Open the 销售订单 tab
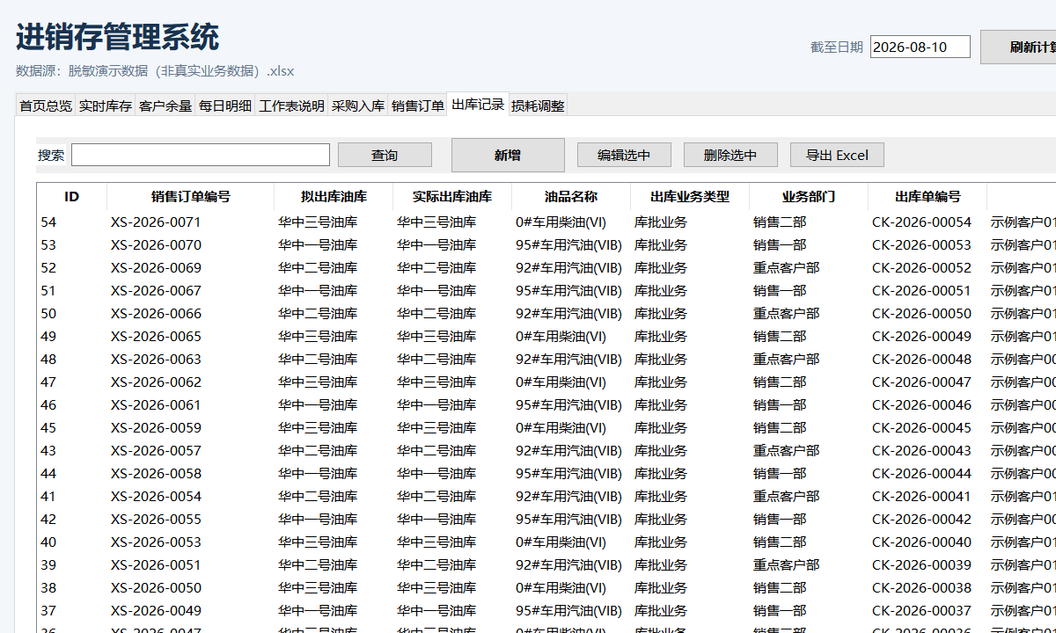The width and height of the screenshot is (1056, 633). tap(418, 105)
